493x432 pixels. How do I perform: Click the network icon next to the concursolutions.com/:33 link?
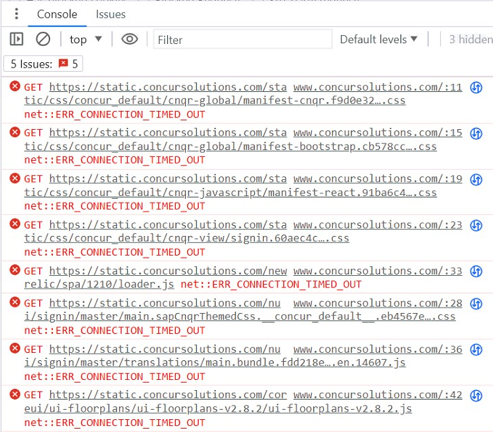(x=476, y=271)
